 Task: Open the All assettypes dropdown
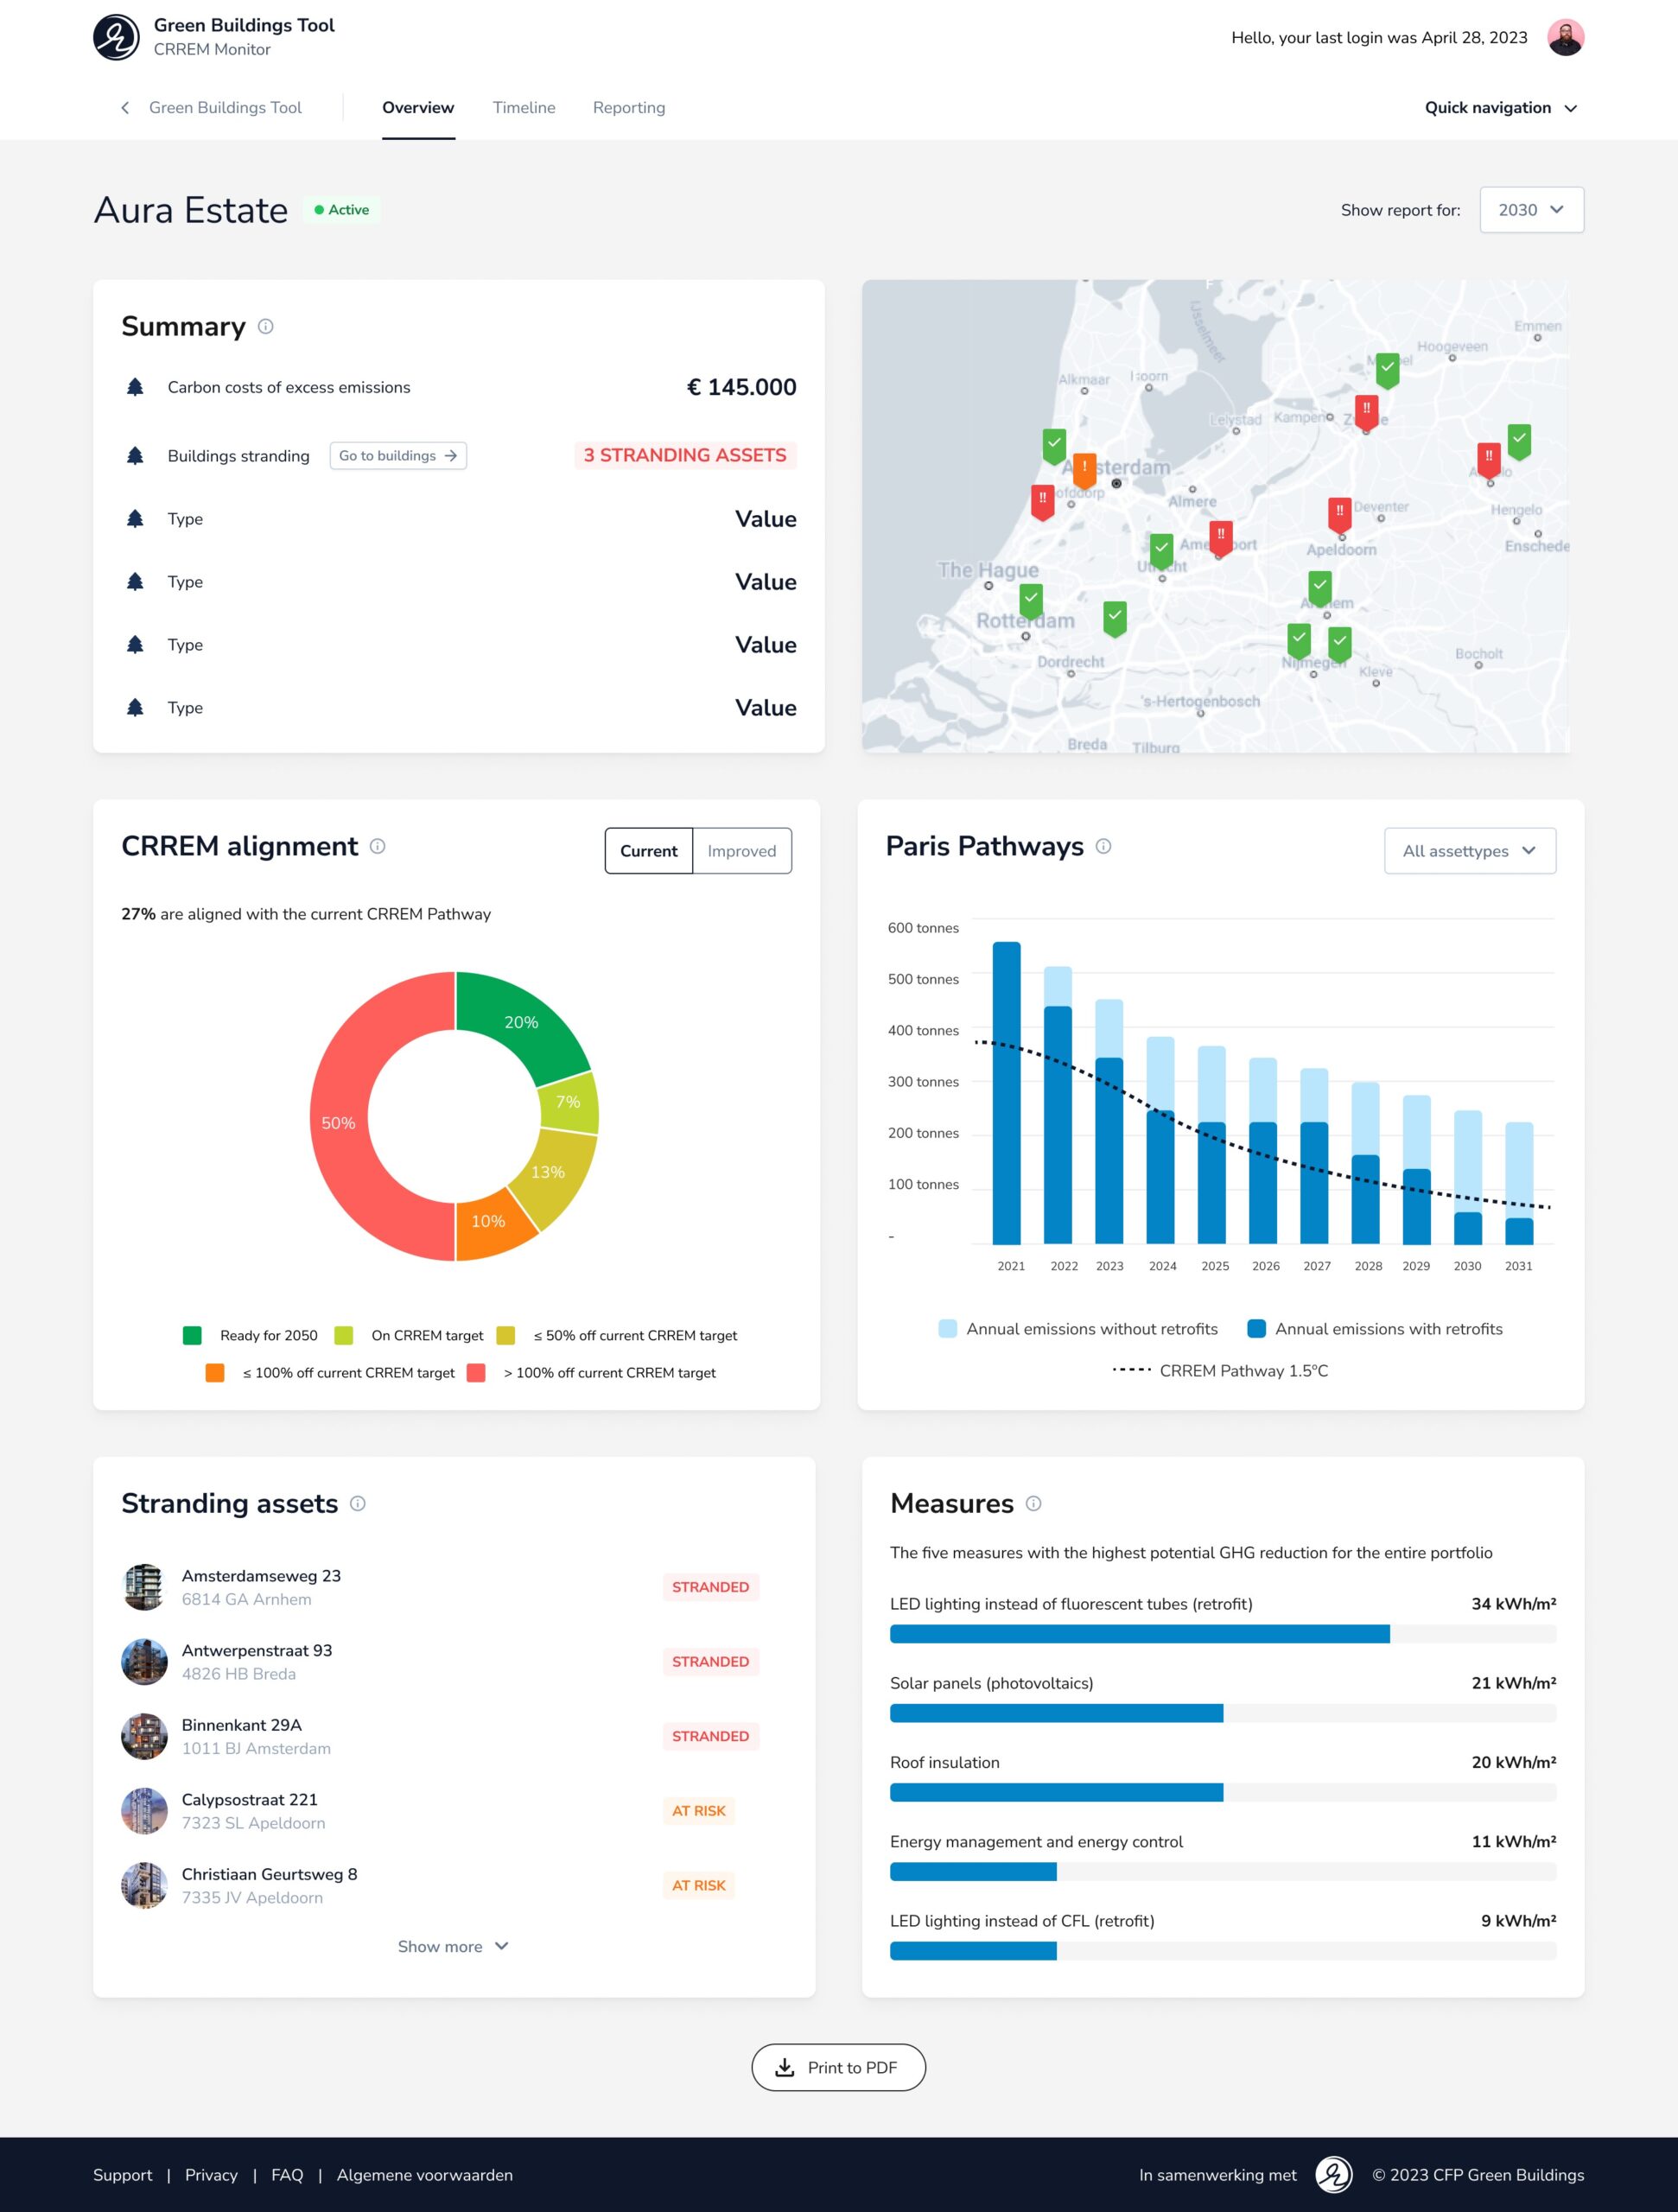(1469, 851)
